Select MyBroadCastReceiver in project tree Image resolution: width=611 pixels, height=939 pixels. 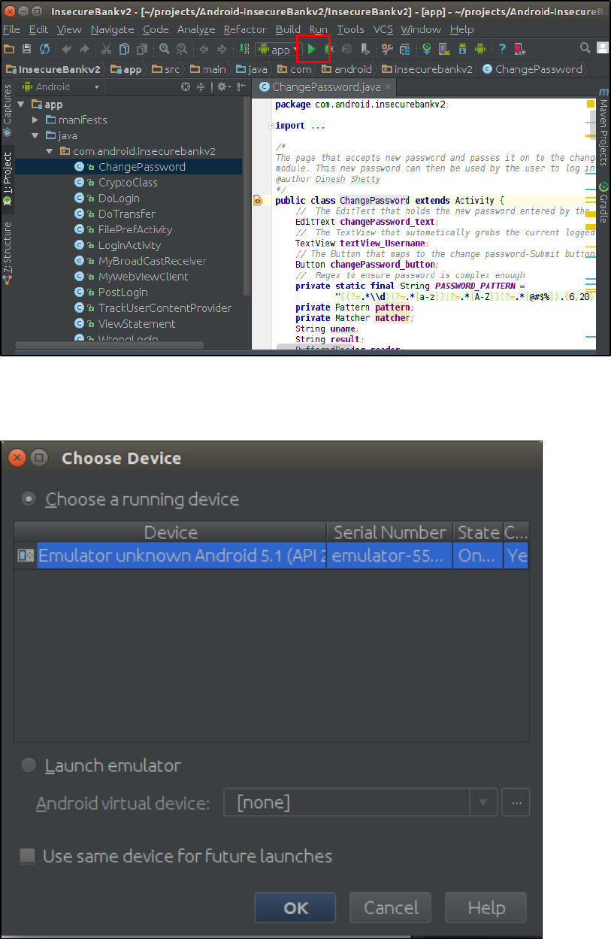point(152,261)
